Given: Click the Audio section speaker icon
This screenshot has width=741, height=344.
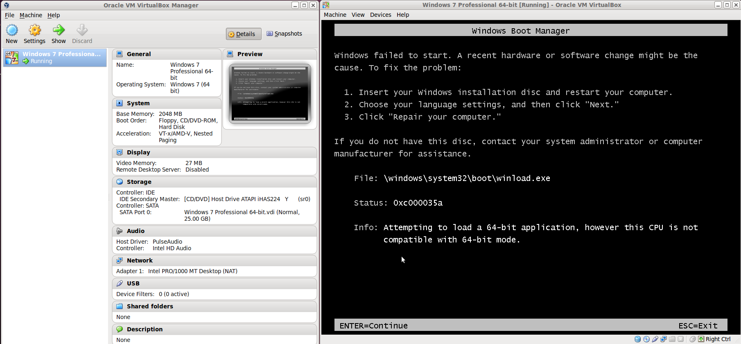Looking at the screenshot, I should 120,231.
